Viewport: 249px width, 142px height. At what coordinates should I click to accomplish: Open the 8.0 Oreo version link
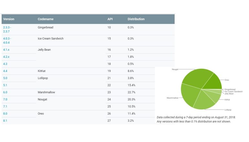click(x=5, y=114)
